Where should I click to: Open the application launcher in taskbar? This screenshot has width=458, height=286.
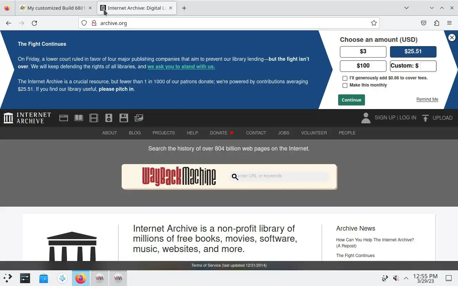(x=8, y=278)
